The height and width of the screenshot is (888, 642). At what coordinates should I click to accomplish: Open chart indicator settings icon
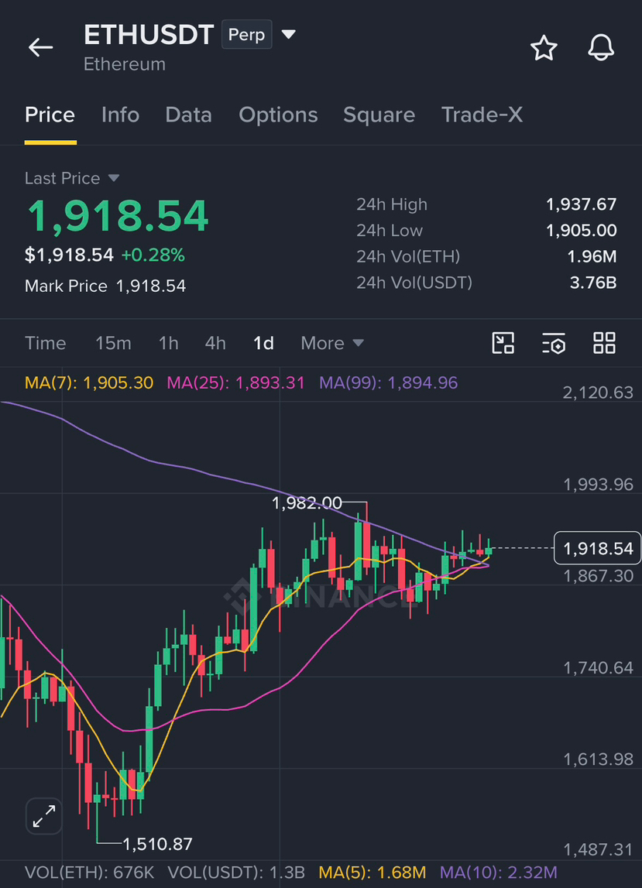[554, 343]
